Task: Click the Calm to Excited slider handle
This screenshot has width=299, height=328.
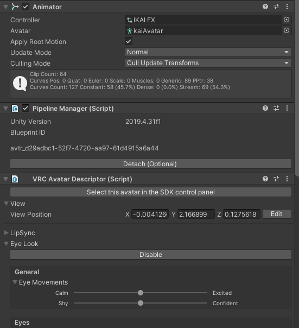Action: pyautogui.click(x=141, y=293)
